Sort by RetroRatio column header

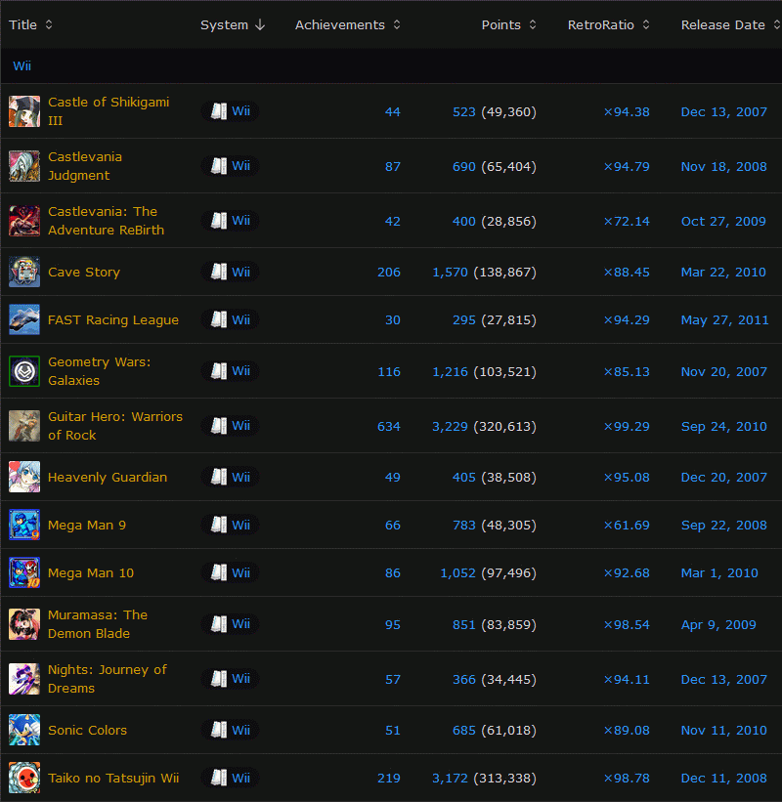[608, 24]
